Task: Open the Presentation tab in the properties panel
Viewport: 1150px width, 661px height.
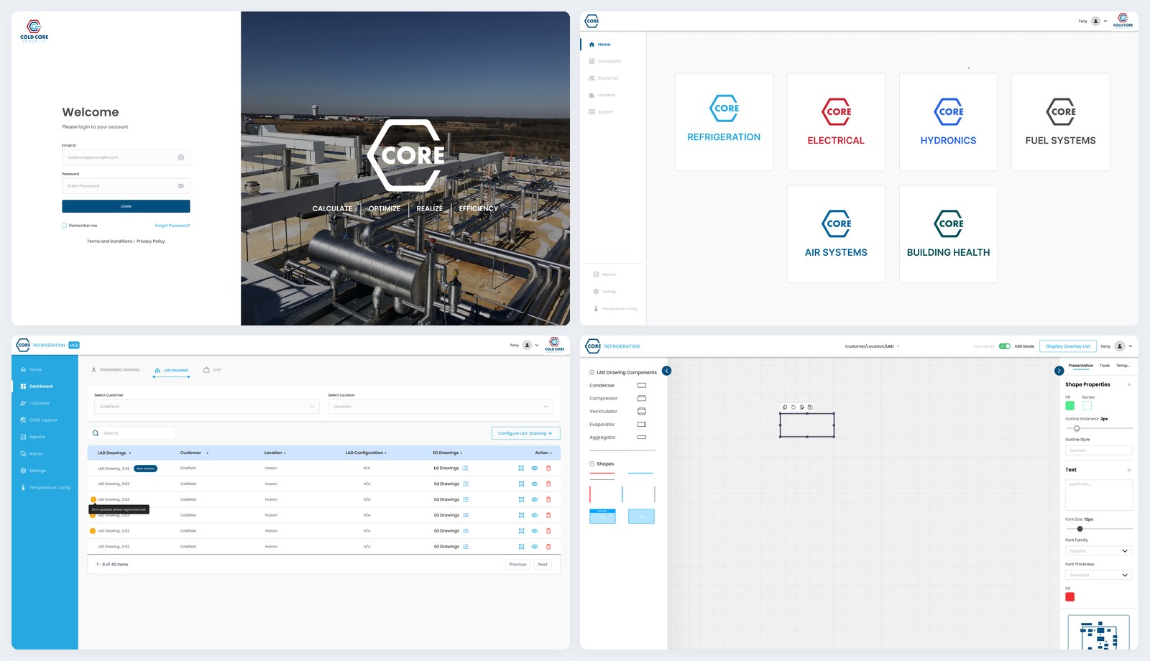Action: coord(1080,366)
